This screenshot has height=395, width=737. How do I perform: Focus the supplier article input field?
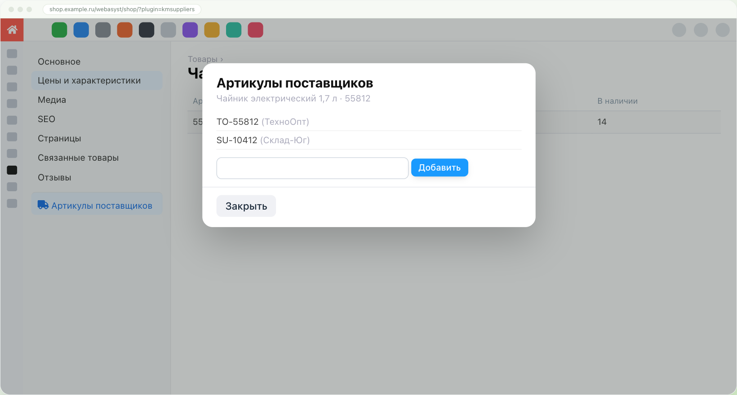(x=312, y=168)
